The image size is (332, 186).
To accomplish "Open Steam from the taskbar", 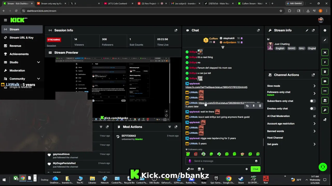I will pyautogui.click(x=241, y=180).
